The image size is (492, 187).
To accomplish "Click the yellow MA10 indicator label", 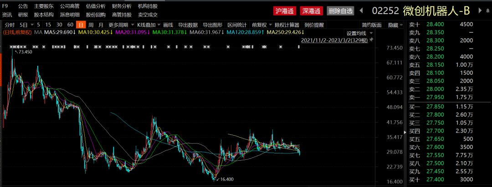I will point(94,33).
